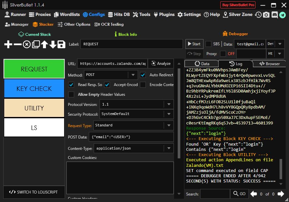Click the POST Data input field

131,137
